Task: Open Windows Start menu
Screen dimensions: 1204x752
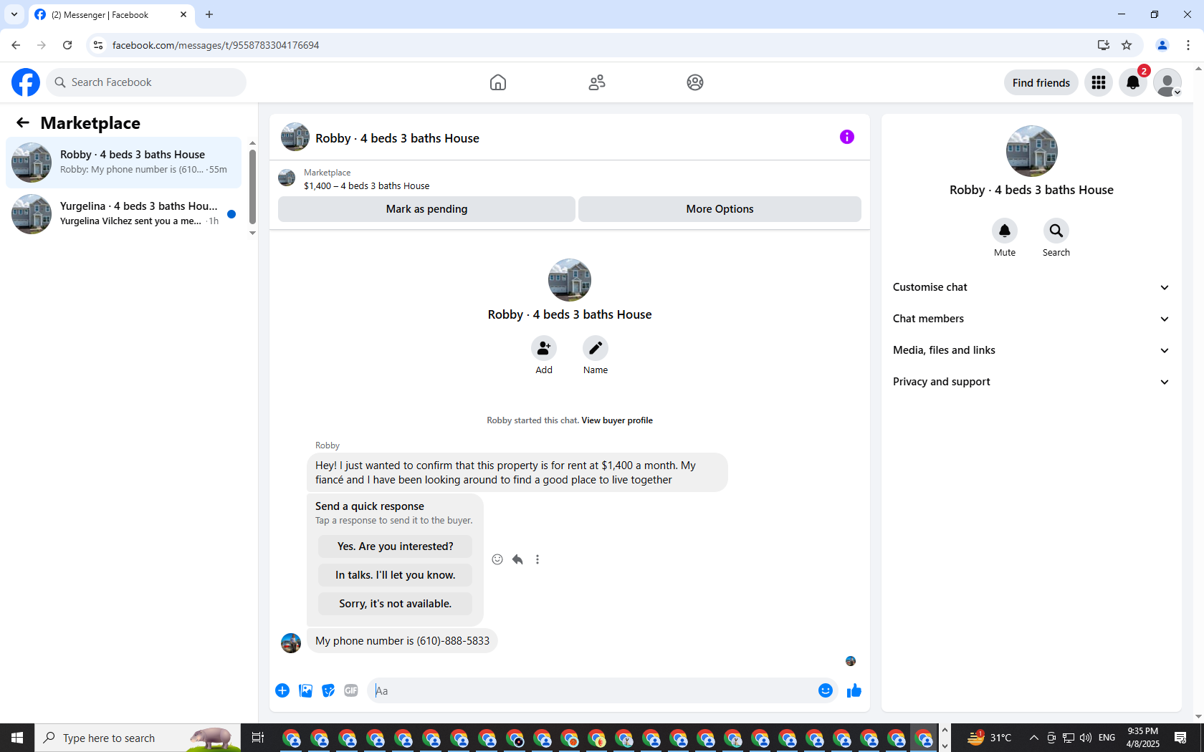Action: pos(17,738)
